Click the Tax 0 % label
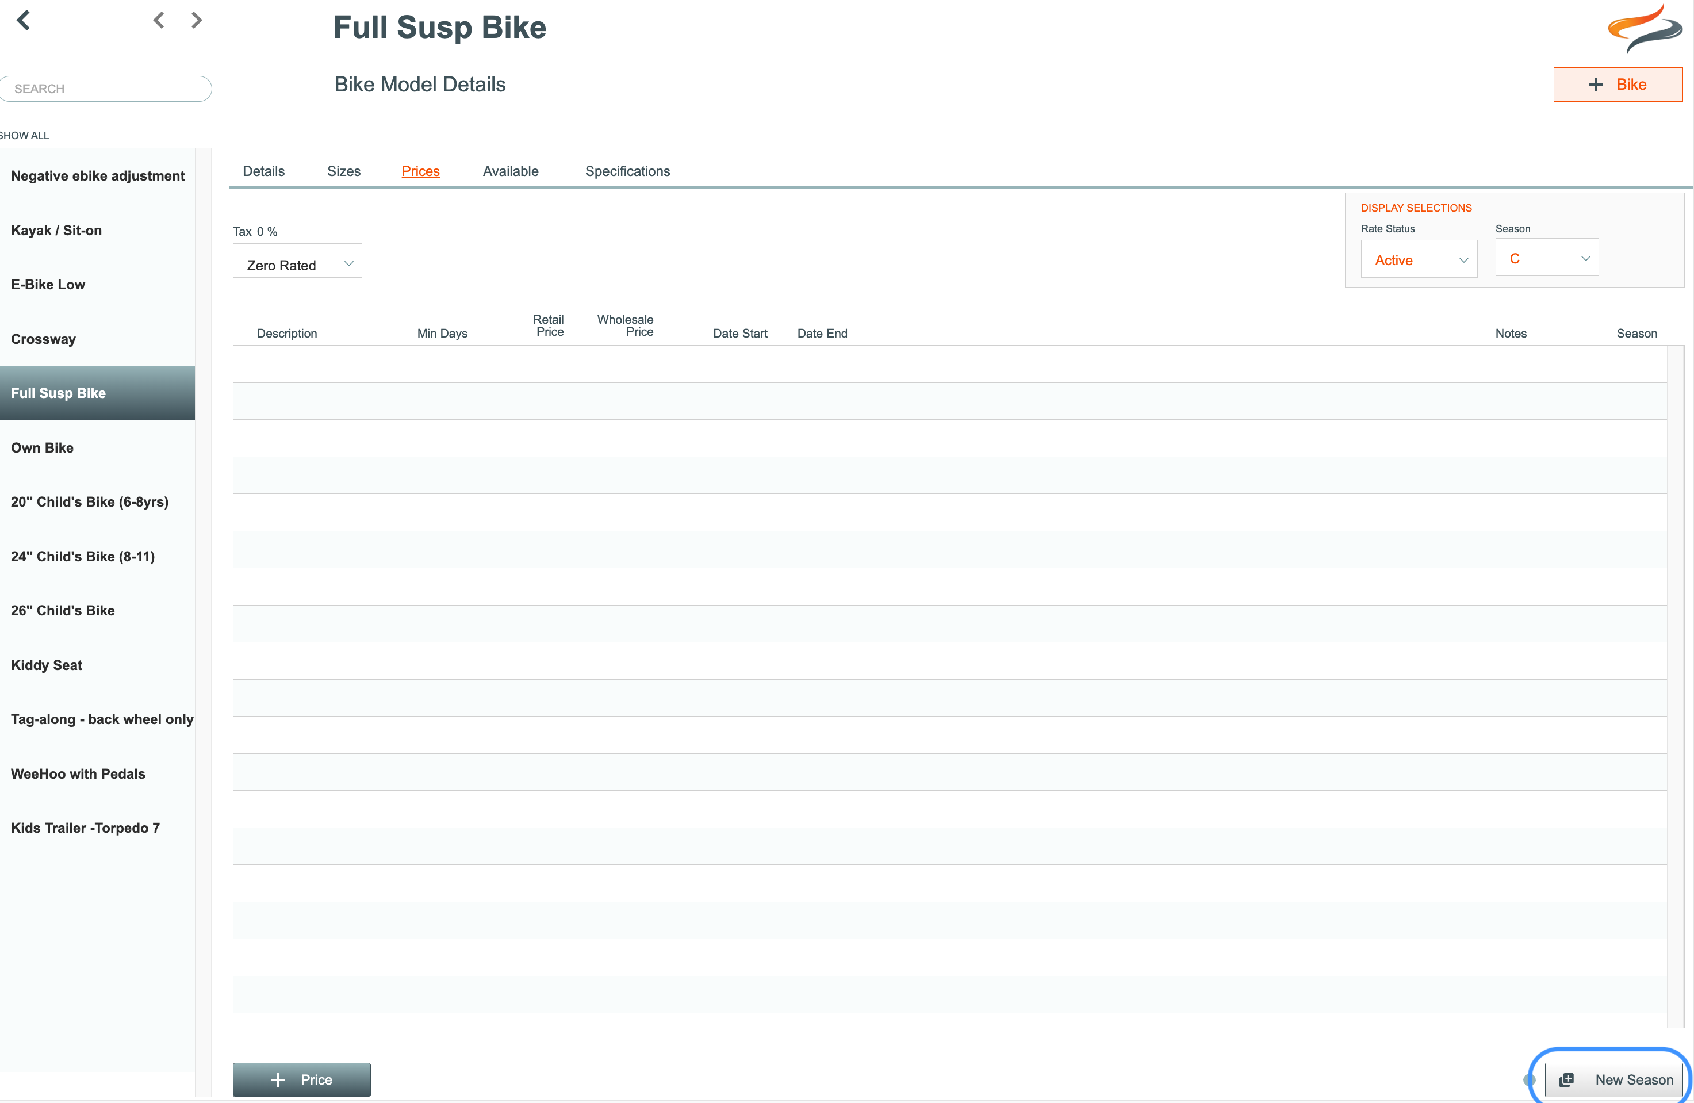Screen dimensions: 1694x1103 tap(255, 232)
